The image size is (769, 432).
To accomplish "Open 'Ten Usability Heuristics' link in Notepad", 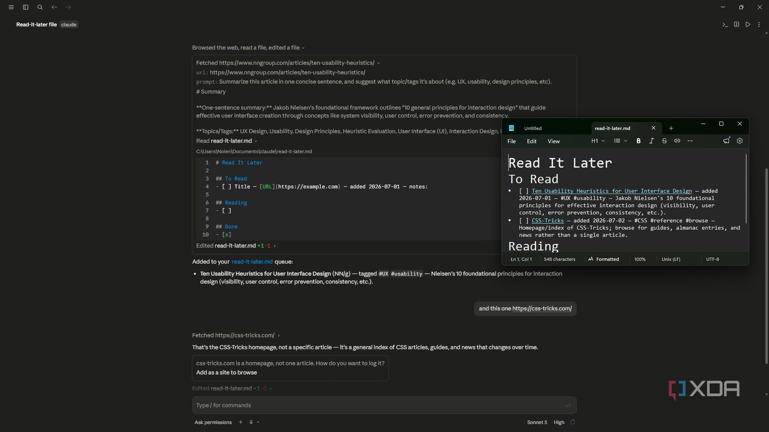I will coord(611,191).
